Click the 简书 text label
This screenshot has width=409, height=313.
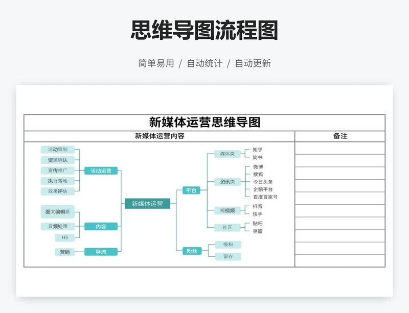point(258,157)
